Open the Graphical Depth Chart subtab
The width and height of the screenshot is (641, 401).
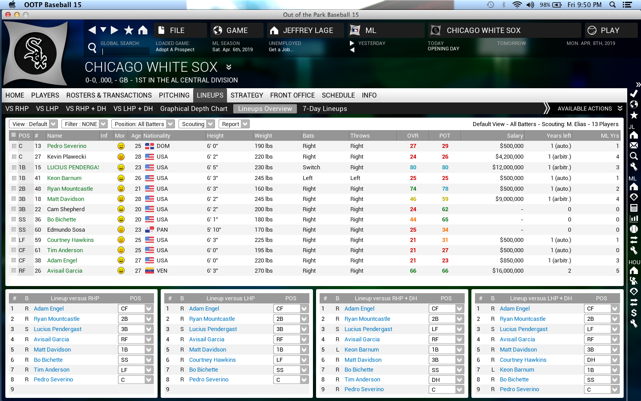pos(194,109)
